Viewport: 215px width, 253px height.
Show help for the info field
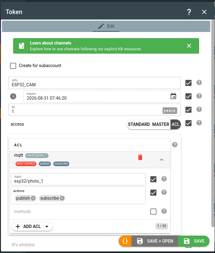[x=199, y=83]
